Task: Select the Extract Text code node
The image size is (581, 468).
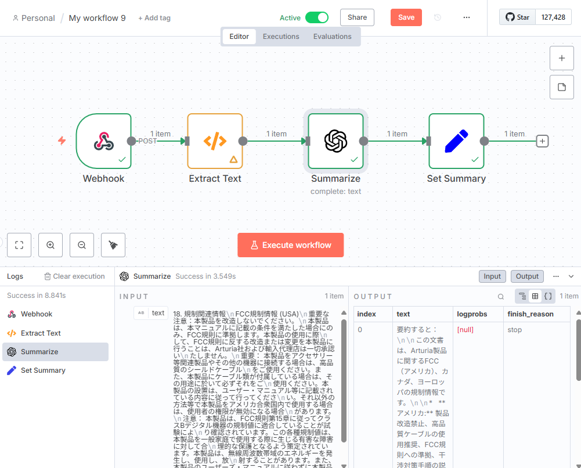Action: [x=215, y=141]
